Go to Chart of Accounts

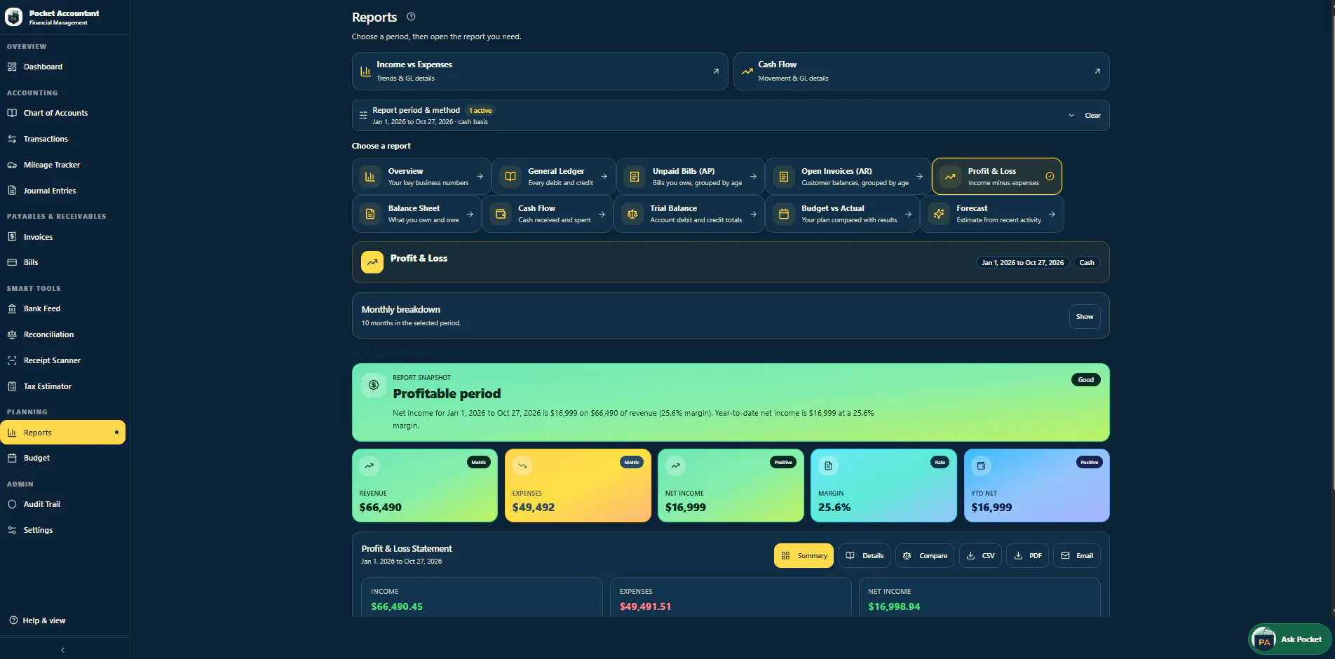(x=63, y=113)
